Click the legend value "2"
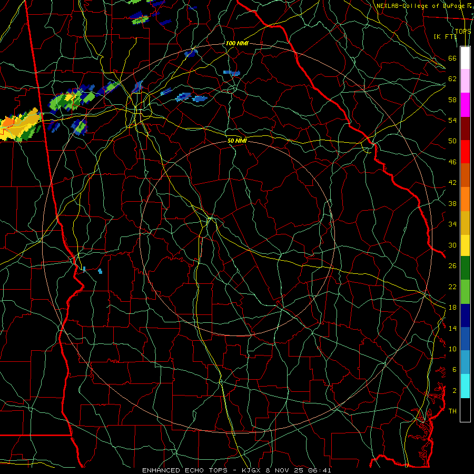The width and height of the screenshot is (474, 474). [454, 391]
